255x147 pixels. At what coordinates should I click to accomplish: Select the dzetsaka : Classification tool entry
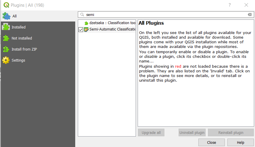pyautogui.click(x=107, y=23)
